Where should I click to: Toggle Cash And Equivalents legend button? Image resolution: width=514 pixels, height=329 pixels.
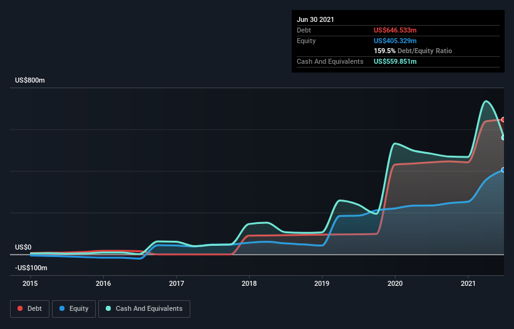[144, 309]
